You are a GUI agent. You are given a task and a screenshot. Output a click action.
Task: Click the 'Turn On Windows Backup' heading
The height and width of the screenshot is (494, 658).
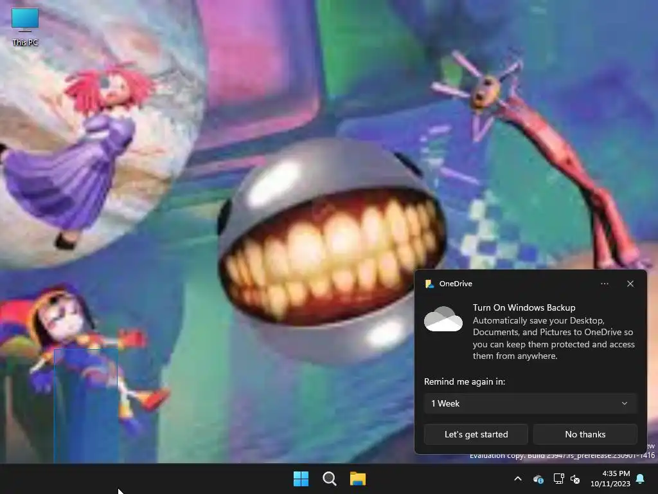524,307
